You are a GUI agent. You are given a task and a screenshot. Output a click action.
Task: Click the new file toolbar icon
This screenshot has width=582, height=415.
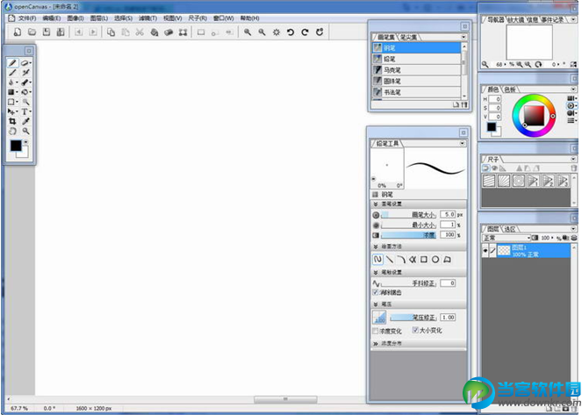point(17,32)
